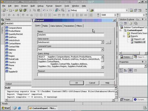This screenshot has width=148, height=111.
Task: Open the Command type dropdown arrow
Action: click(x=102, y=49)
